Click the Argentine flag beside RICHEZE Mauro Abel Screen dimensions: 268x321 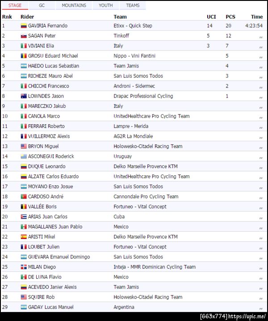24,76
